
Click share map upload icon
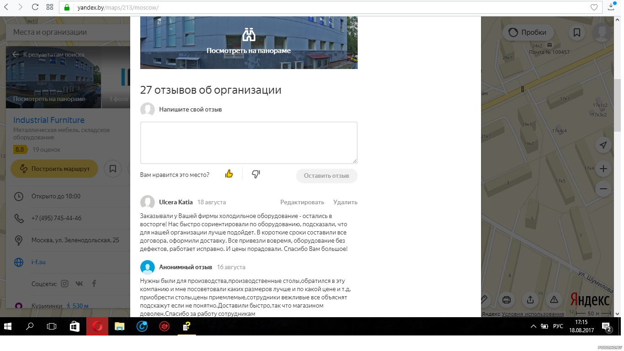pos(530,300)
